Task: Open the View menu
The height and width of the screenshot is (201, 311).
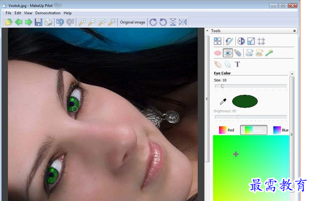Action: (x=28, y=13)
